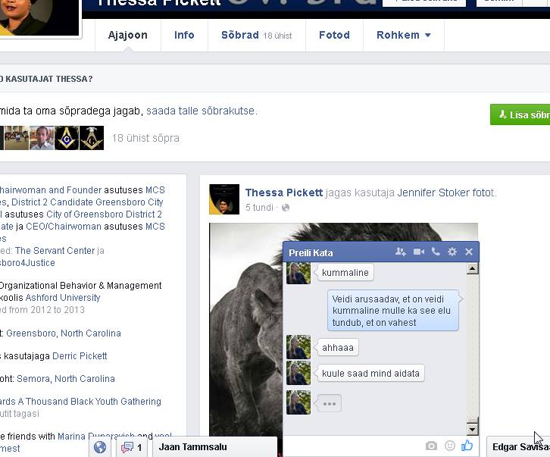The width and height of the screenshot is (550, 457).
Task: Click the blue masonic emblem friend thumbnail
Action: pyautogui.click(x=67, y=138)
